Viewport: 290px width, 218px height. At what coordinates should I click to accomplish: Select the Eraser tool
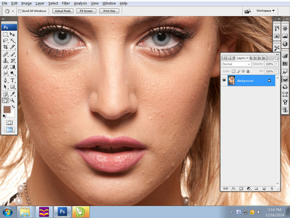click(5, 67)
